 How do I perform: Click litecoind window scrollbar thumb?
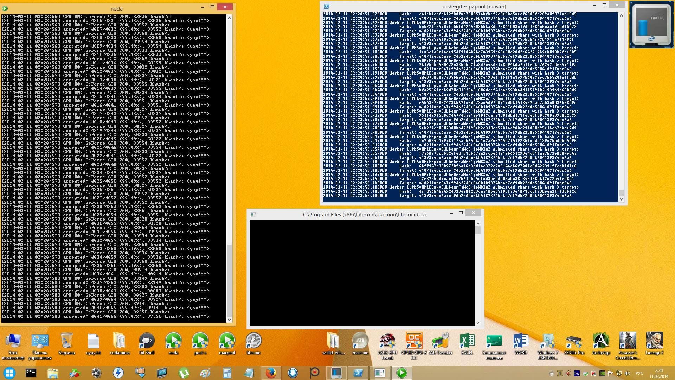point(478,230)
